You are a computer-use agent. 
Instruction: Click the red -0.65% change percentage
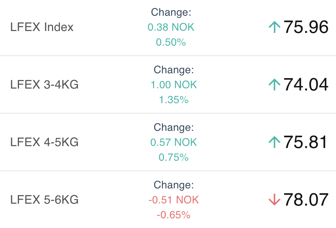pyautogui.click(x=174, y=215)
